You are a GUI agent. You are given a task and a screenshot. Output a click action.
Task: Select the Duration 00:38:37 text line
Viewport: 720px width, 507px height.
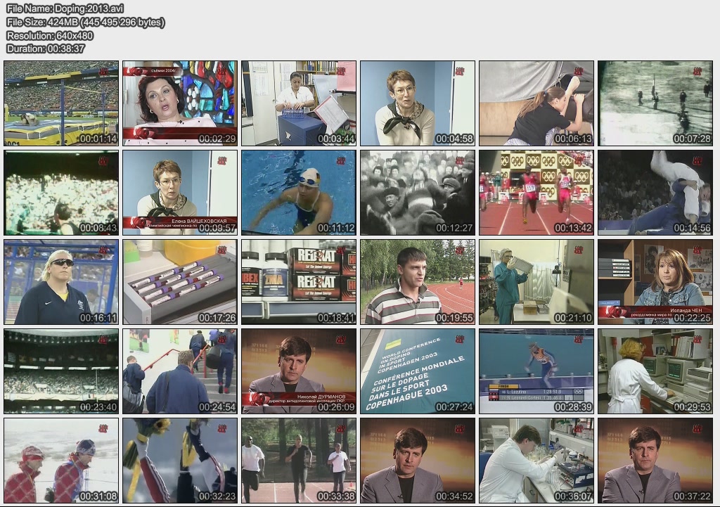[46, 49]
